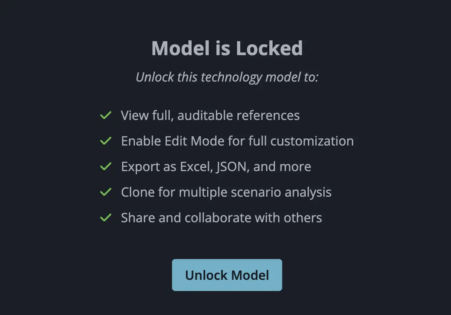The image size is (451, 315).
Task: Click the green check next to Clone for multiple scenario
Action: [105, 192]
